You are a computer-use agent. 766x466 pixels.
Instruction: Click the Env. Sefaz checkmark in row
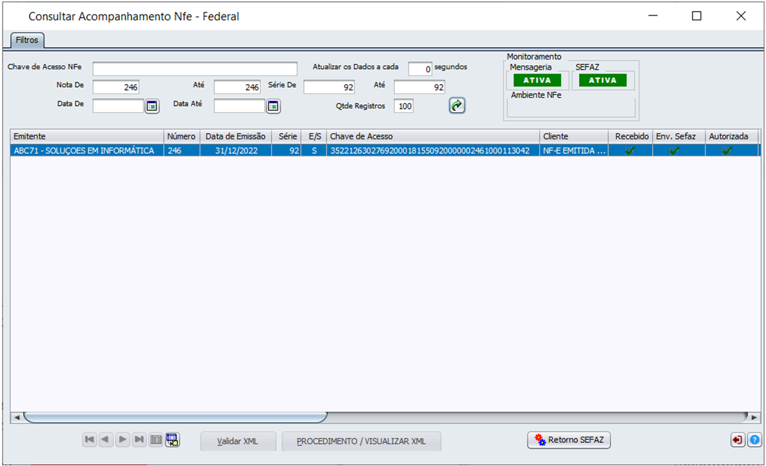[674, 151]
